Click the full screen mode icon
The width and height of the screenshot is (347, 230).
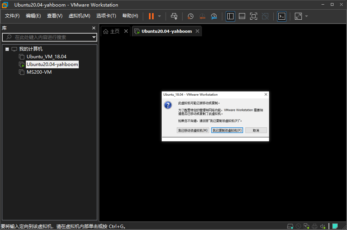click(x=254, y=16)
